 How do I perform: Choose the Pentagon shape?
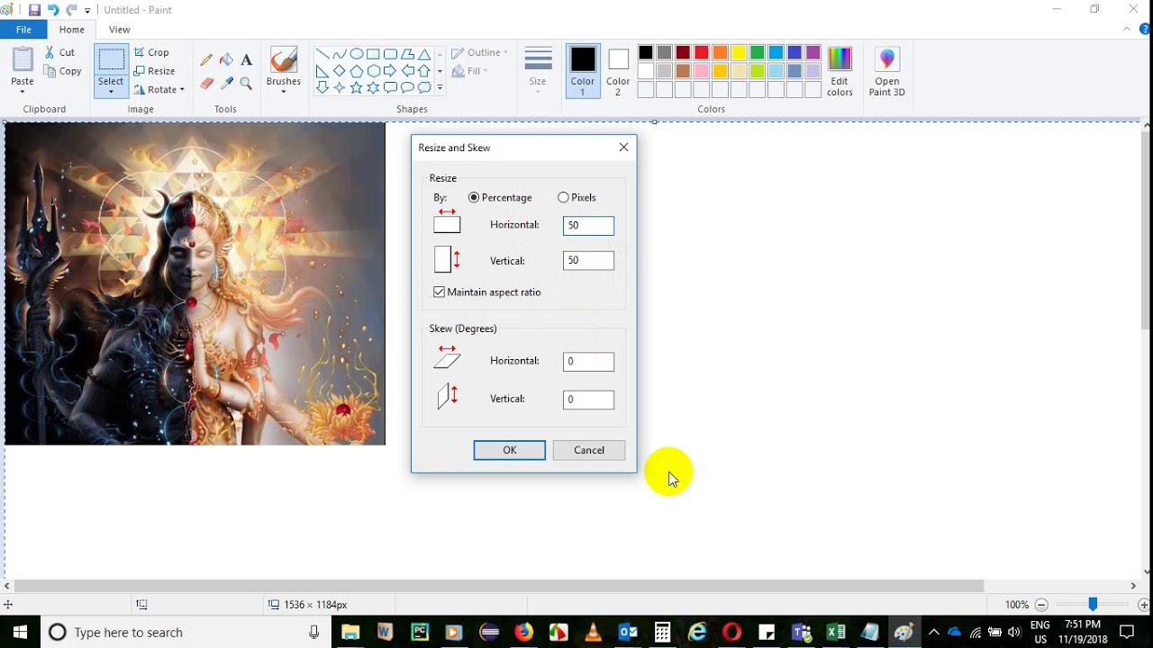point(356,71)
